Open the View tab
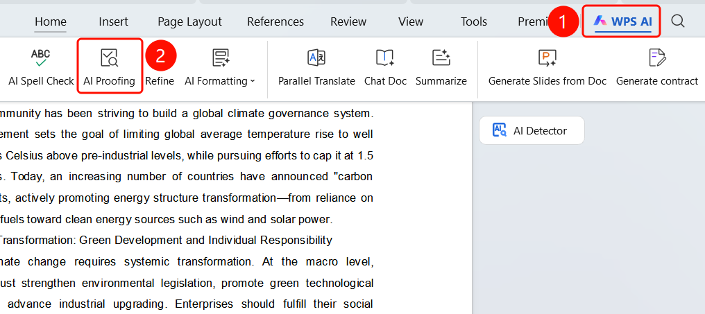The height and width of the screenshot is (314, 705). [x=411, y=21]
